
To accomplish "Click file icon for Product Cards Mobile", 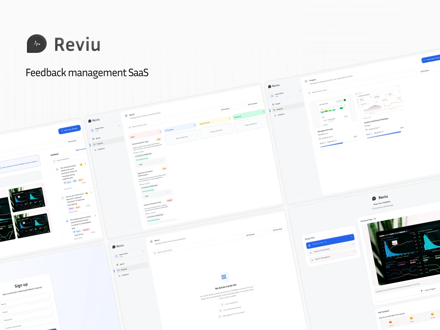I will (311, 252).
